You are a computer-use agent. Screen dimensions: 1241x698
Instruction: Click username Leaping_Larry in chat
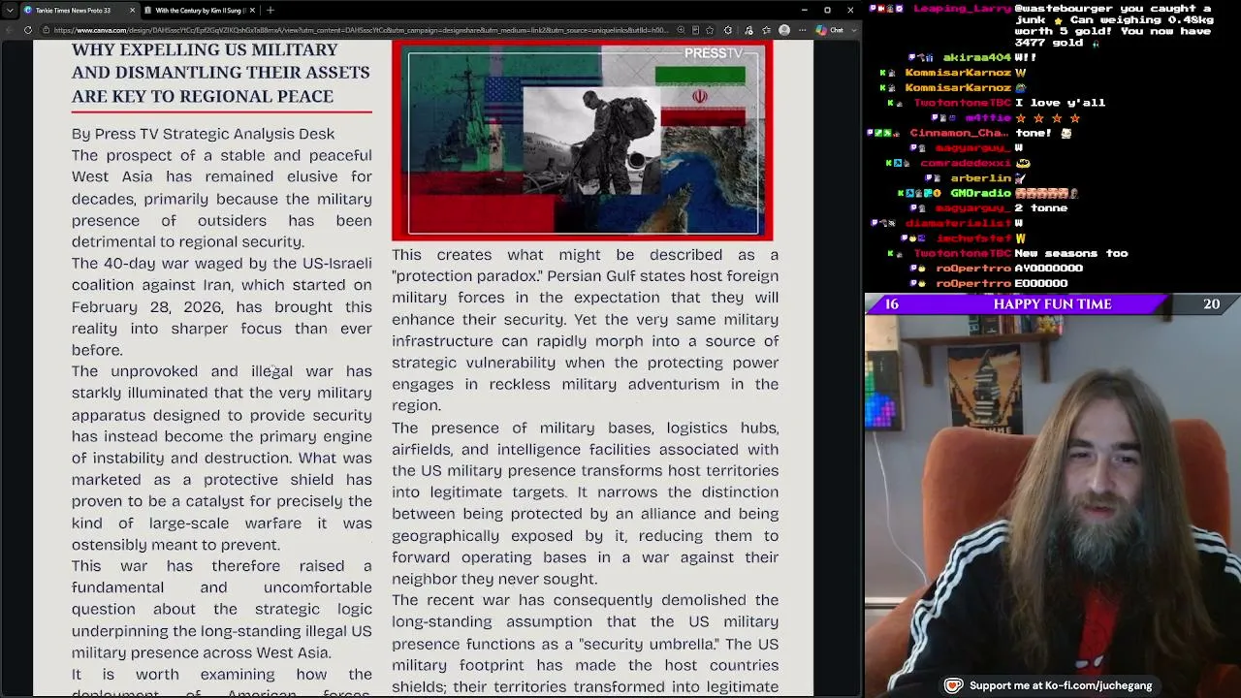pos(961,9)
